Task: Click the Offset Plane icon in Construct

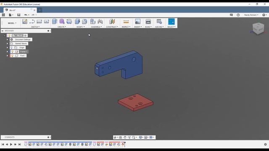Action: click(112, 21)
